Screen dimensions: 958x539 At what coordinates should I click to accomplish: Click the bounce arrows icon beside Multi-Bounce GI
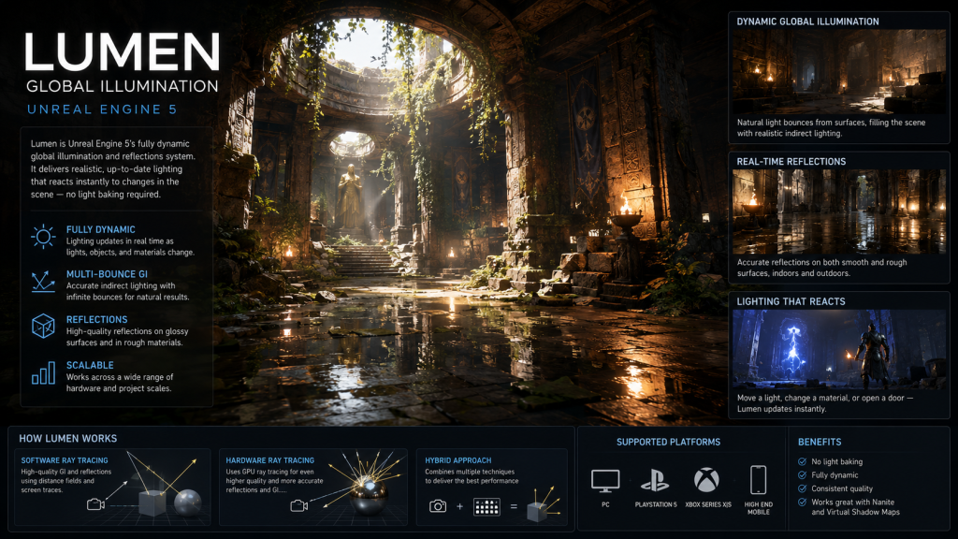tap(43, 281)
